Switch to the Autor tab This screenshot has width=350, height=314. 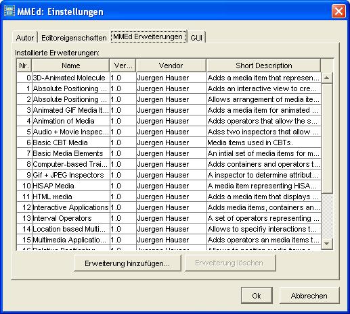pyautogui.click(x=25, y=38)
